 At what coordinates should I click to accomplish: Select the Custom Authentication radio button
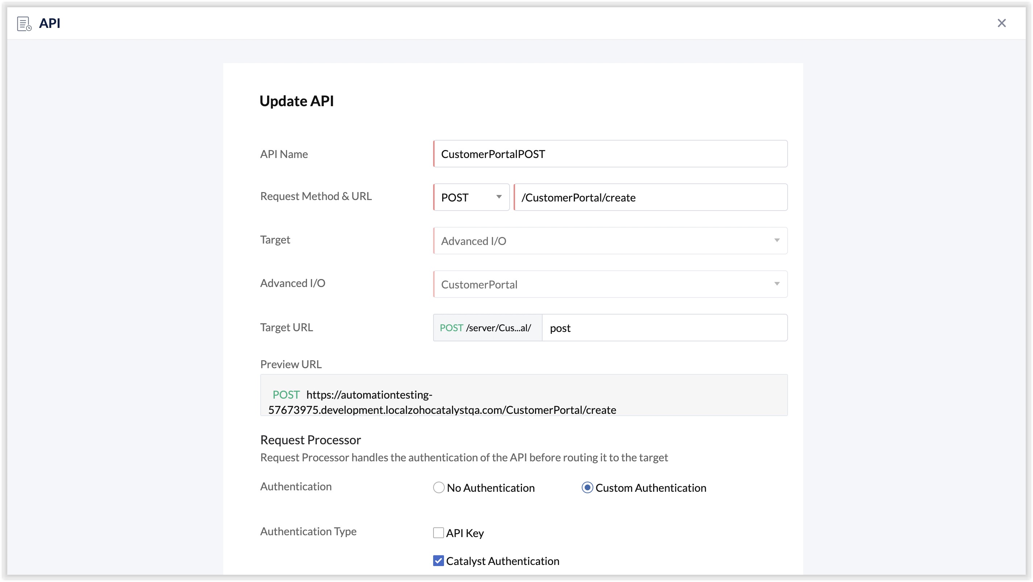point(587,487)
